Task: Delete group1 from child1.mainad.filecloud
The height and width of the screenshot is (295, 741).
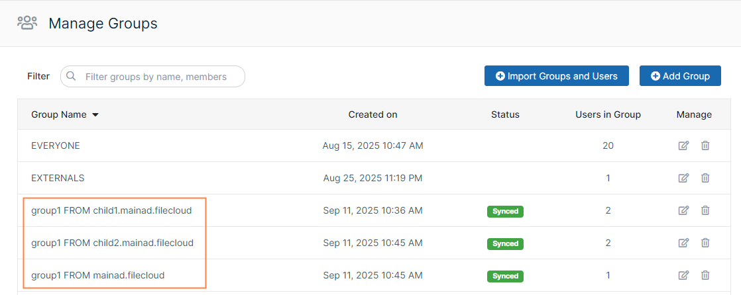Action: coord(705,210)
